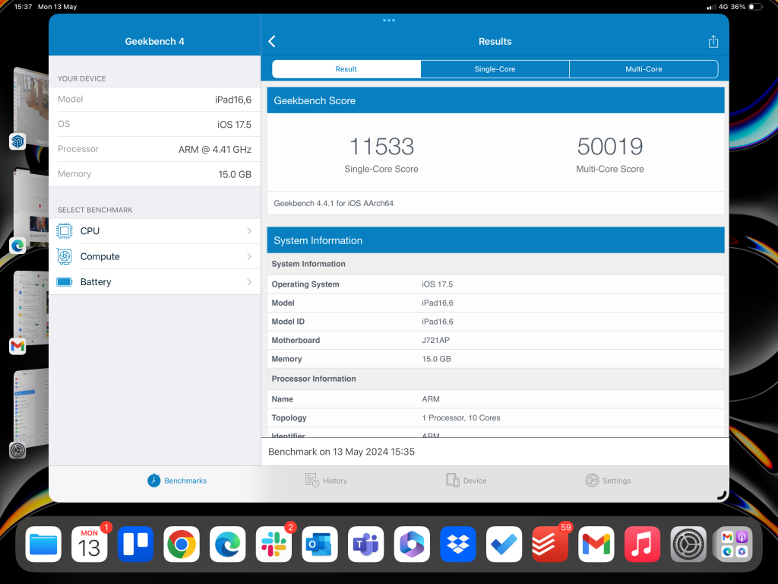Image resolution: width=778 pixels, height=584 pixels.
Task: Select the Battery benchmark icon
Action: (65, 282)
